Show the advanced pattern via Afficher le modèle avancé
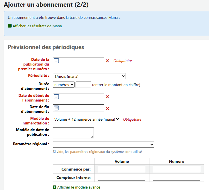209x190 pixels. tap(78, 187)
